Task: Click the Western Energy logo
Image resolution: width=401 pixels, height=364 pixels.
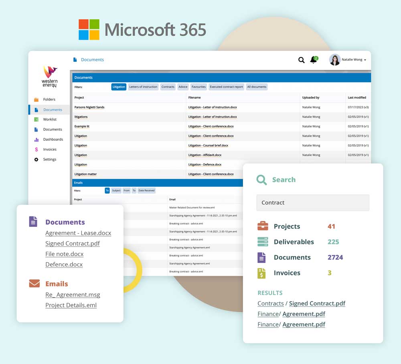Action: (x=50, y=77)
